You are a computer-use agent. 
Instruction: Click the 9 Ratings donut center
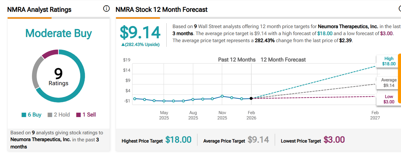click(x=58, y=77)
